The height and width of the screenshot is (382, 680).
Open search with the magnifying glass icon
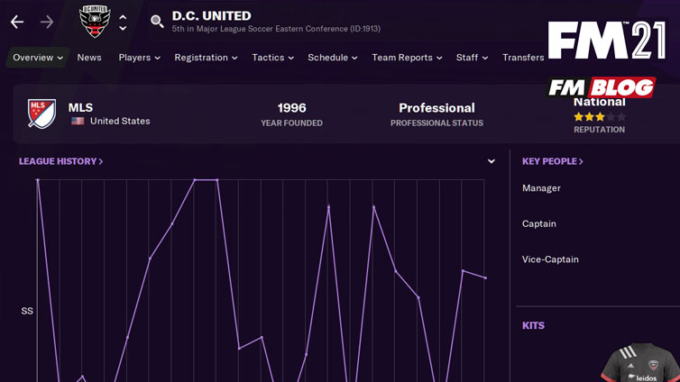(157, 22)
